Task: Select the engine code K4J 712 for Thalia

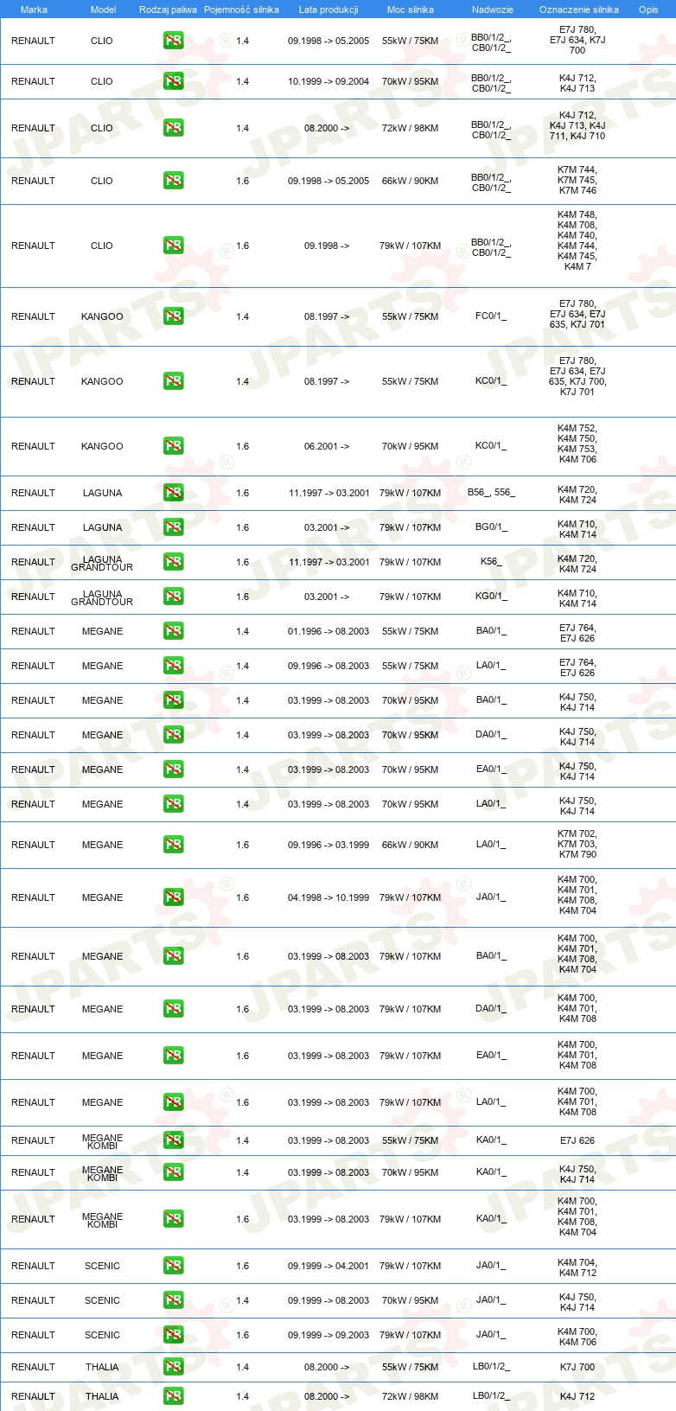Action: click(577, 1396)
